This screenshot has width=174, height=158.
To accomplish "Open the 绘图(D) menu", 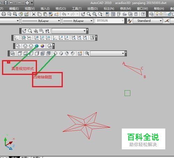I will point(93,9).
